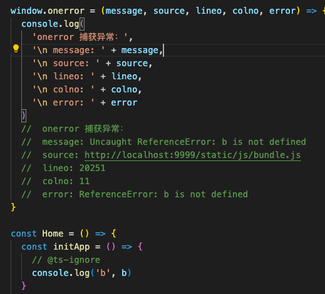The image size is (325, 294).
Task: Click the source variable in log arguments
Action: click(x=132, y=63)
